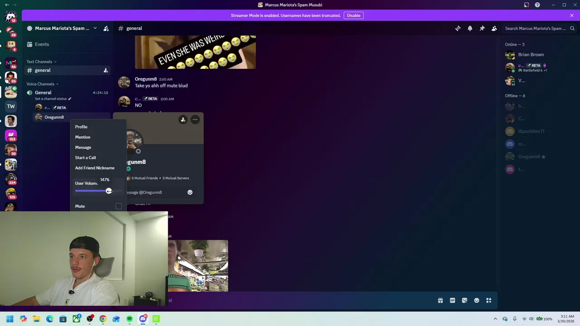Open the EVEN SHE WAS WEIRD image
The width and height of the screenshot is (580, 326).
coord(195,52)
